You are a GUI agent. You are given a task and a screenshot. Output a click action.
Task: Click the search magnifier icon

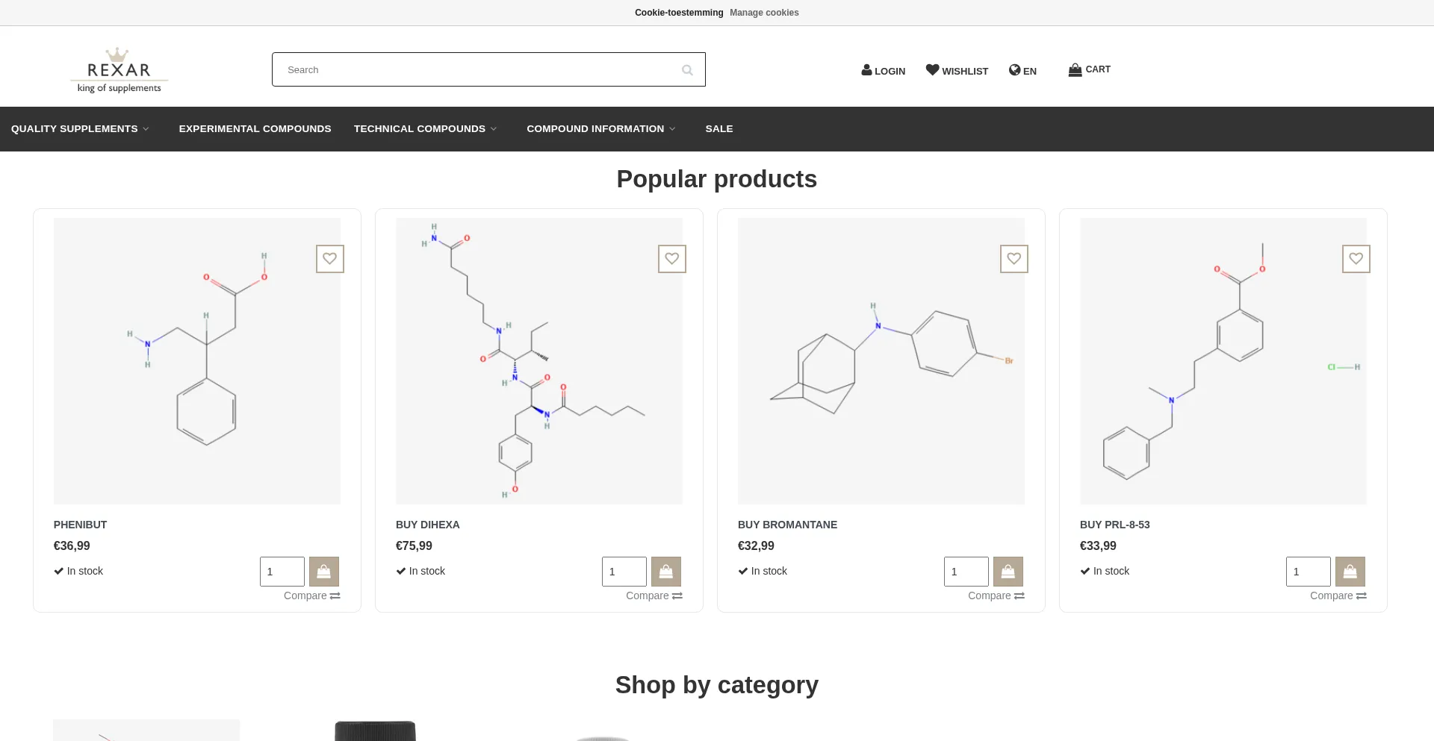(x=687, y=70)
